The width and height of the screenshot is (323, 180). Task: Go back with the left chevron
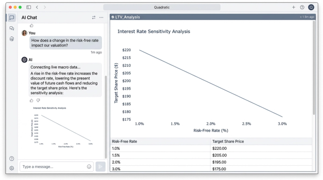pyautogui.click(x=37, y=7)
